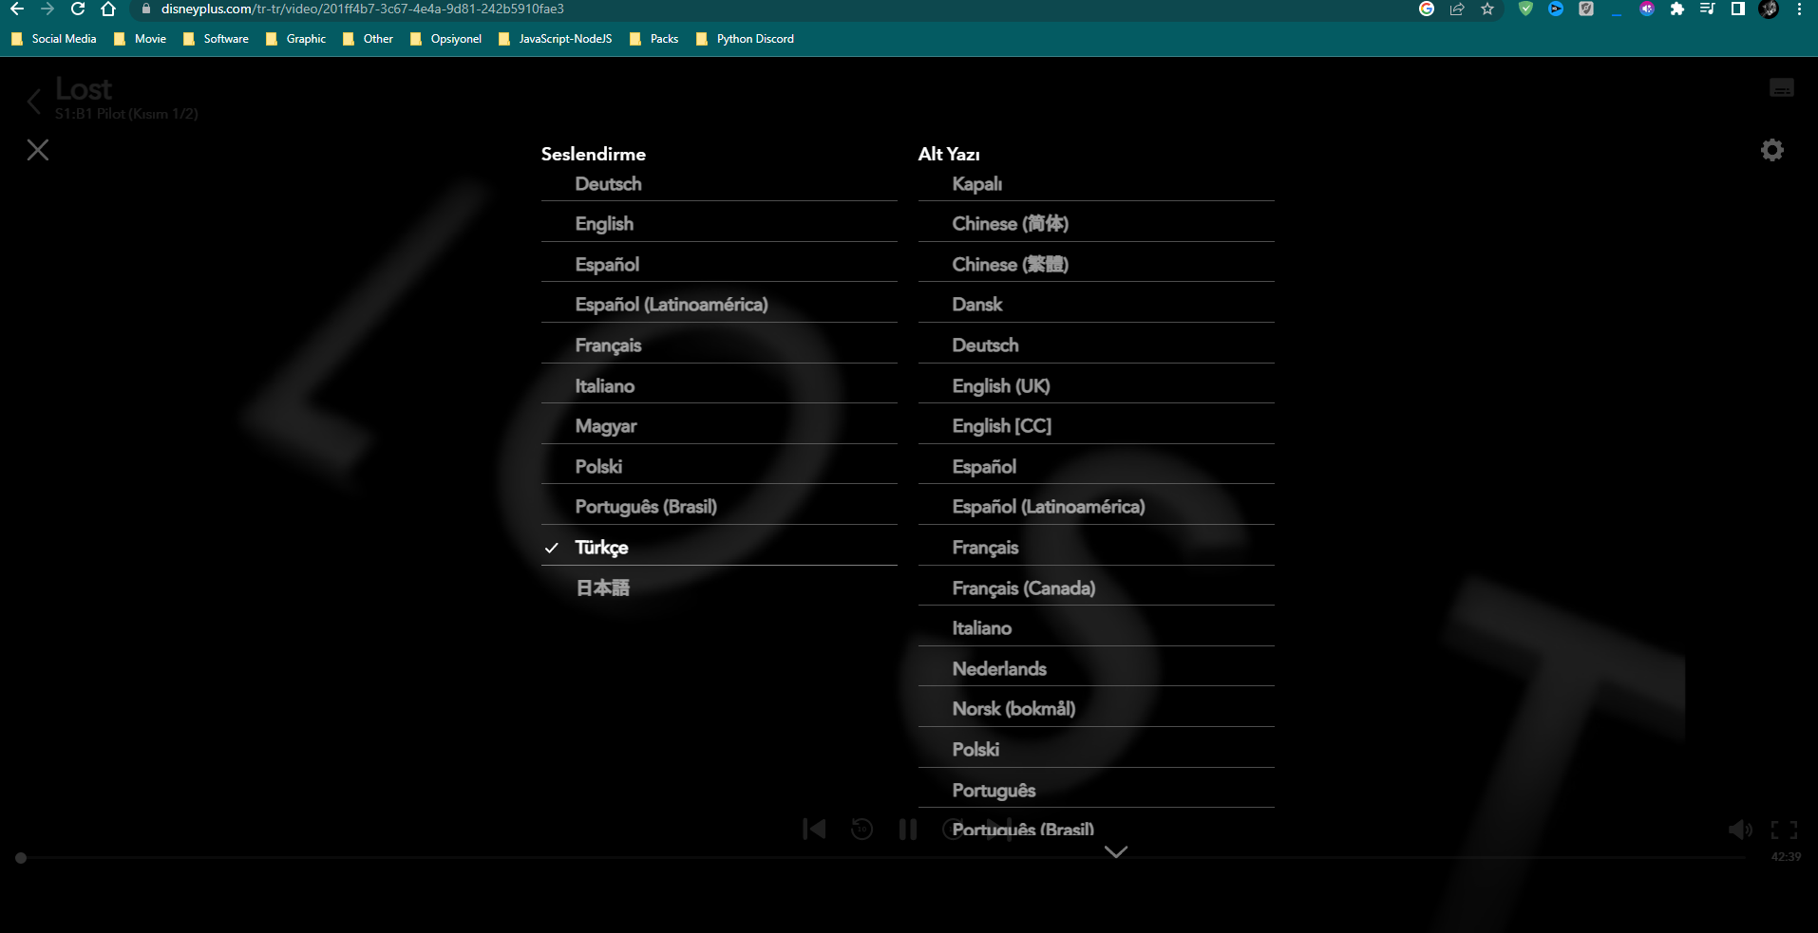Open the Google icon in the address bar
Viewport: 1818px width, 933px height.
point(1427,9)
